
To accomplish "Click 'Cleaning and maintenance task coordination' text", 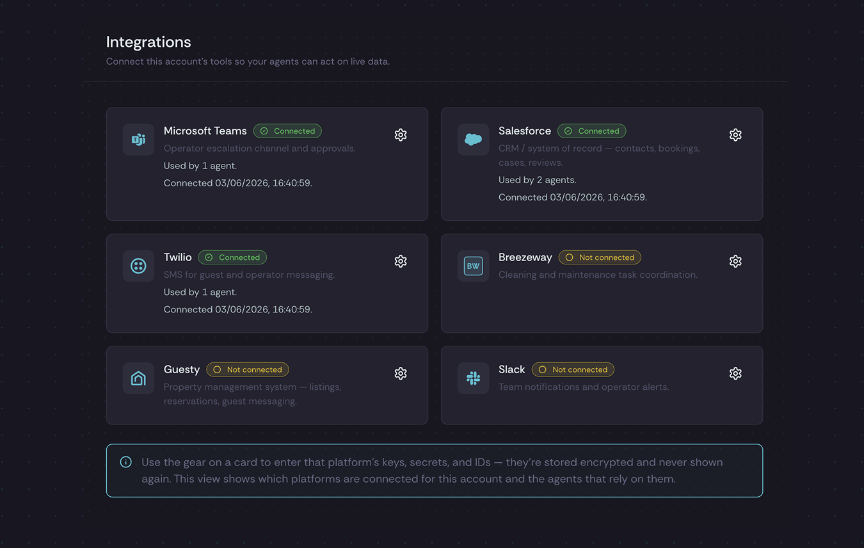I will pyautogui.click(x=598, y=275).
